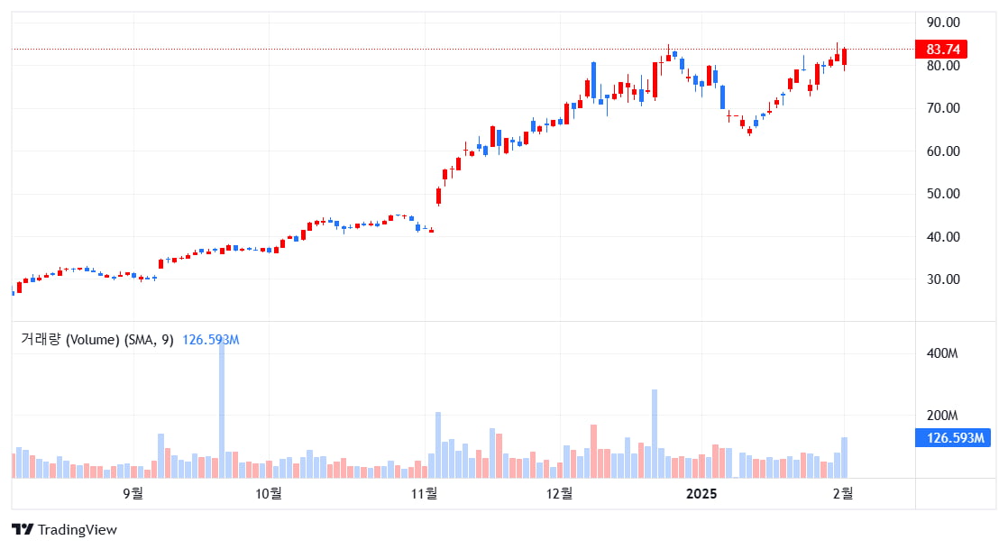Click the tall volume bar at early 11월
Viewport: 1008px width, 549px height.
click(438, 444)
